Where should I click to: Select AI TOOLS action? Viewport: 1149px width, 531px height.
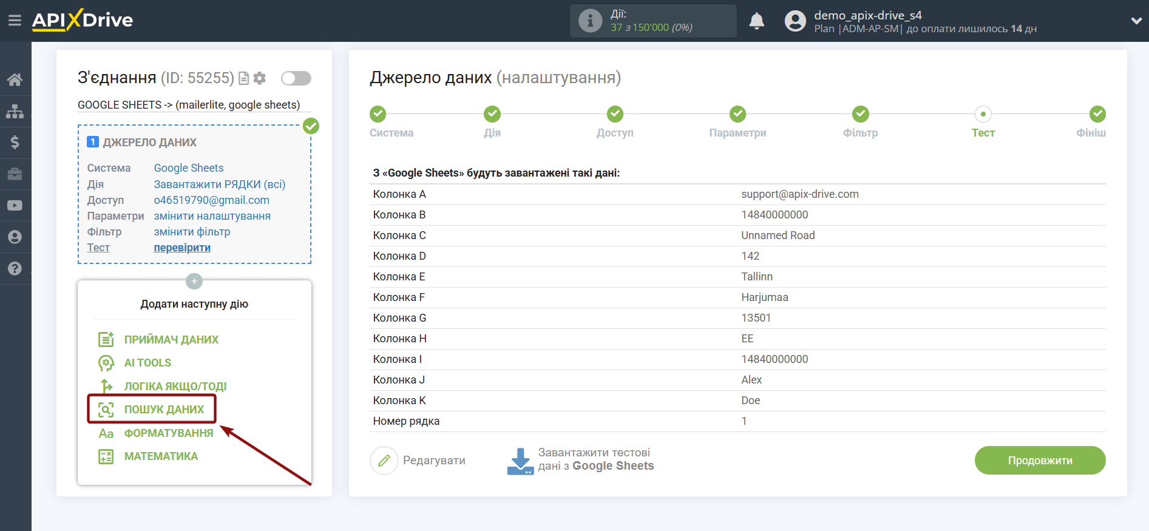(147, 363)
